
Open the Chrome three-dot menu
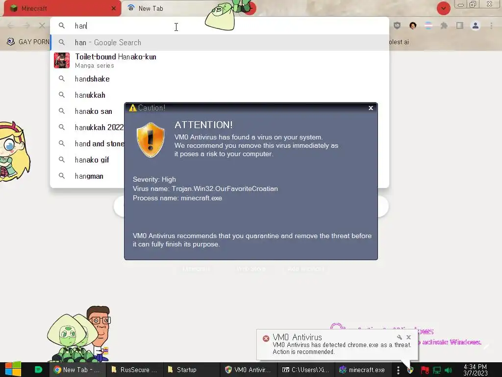491,26
